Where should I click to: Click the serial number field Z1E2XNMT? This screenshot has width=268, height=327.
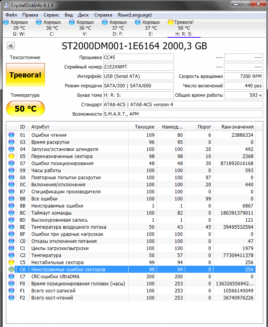pos(138,67)
